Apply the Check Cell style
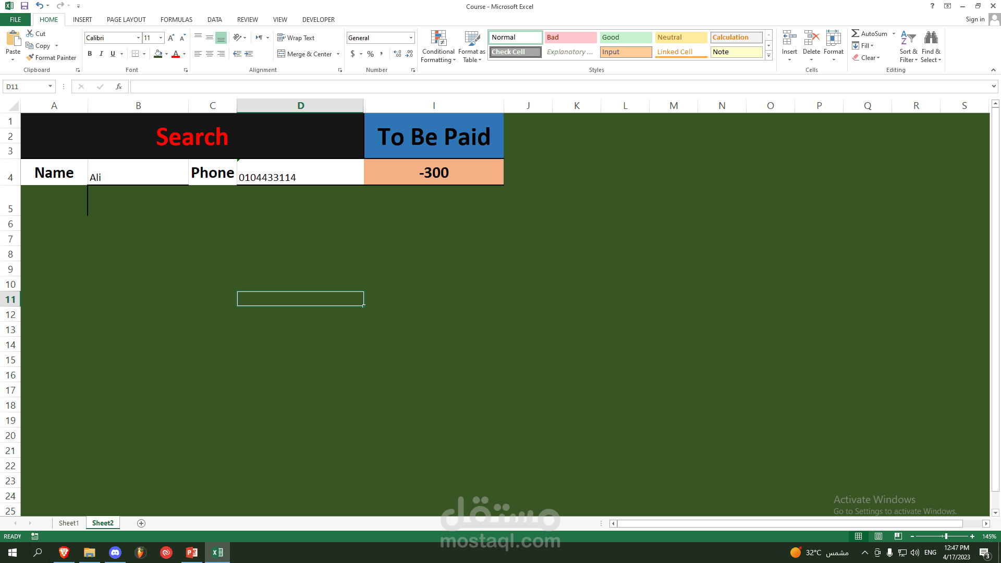 pyautogui.click(x=515, y=52)
